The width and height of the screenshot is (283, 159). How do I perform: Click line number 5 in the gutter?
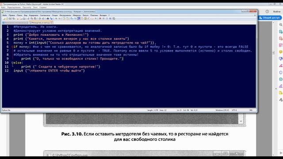8,43
